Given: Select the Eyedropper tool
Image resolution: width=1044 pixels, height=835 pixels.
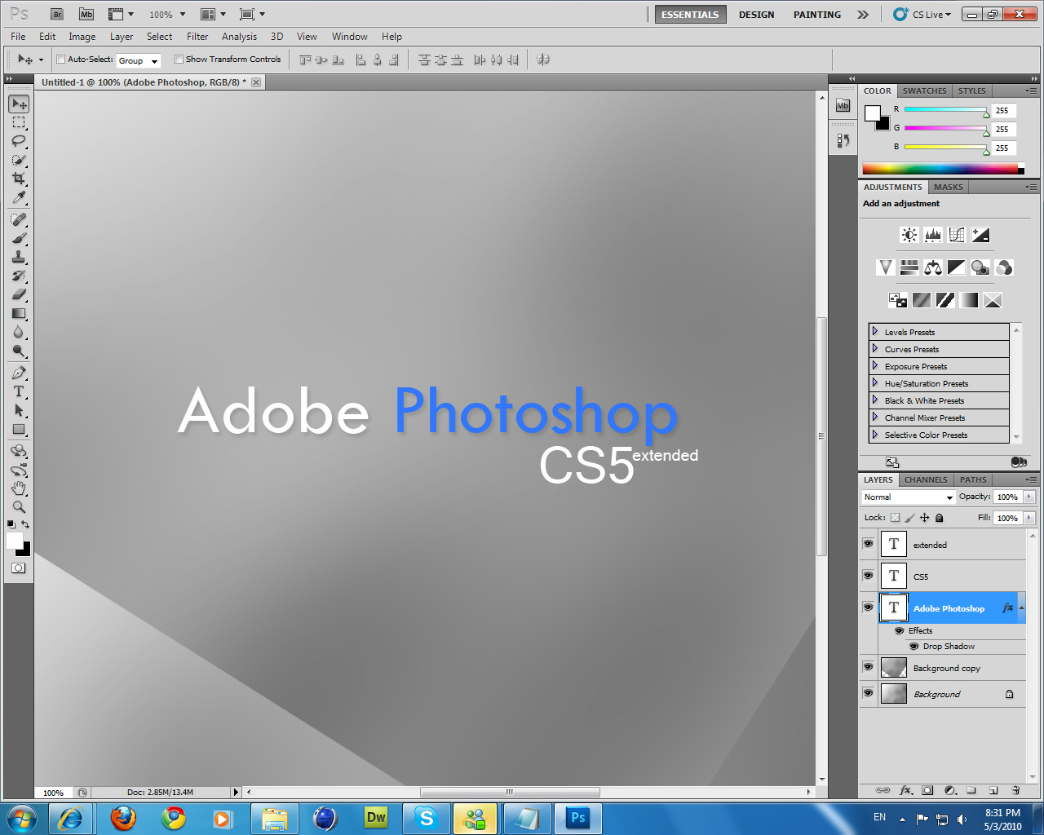Looking at the screenshot, I should point(19,197).
